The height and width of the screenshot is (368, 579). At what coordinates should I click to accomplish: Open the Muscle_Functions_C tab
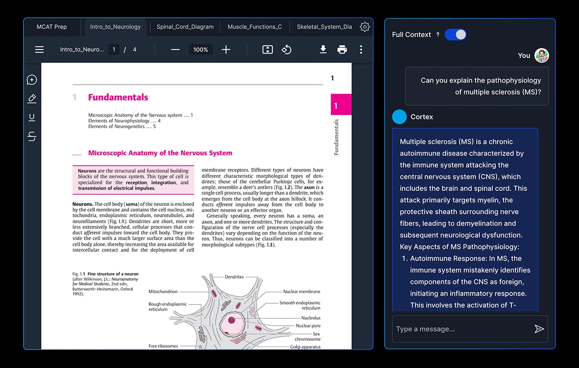pyautogui.click(x=255, y=27)
